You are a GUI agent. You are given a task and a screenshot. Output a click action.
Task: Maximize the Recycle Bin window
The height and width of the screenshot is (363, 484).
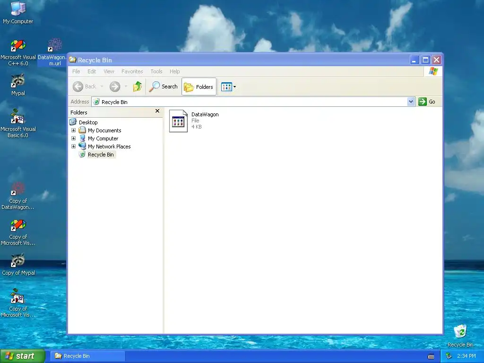pos(425,60)
